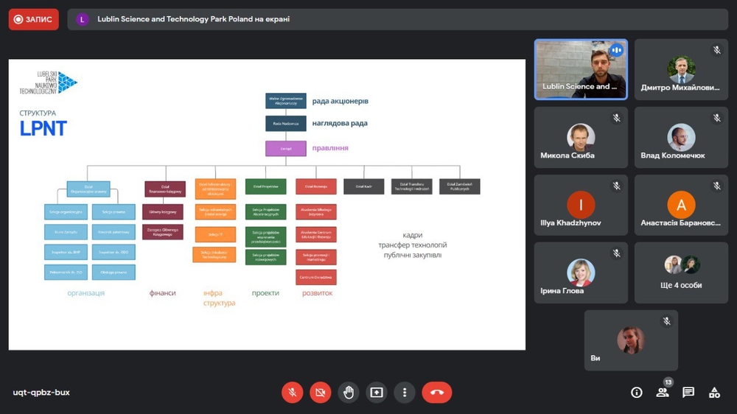Open the 'Ще 4 особи' tile
The image size is (737, 414).
point(681,273)
